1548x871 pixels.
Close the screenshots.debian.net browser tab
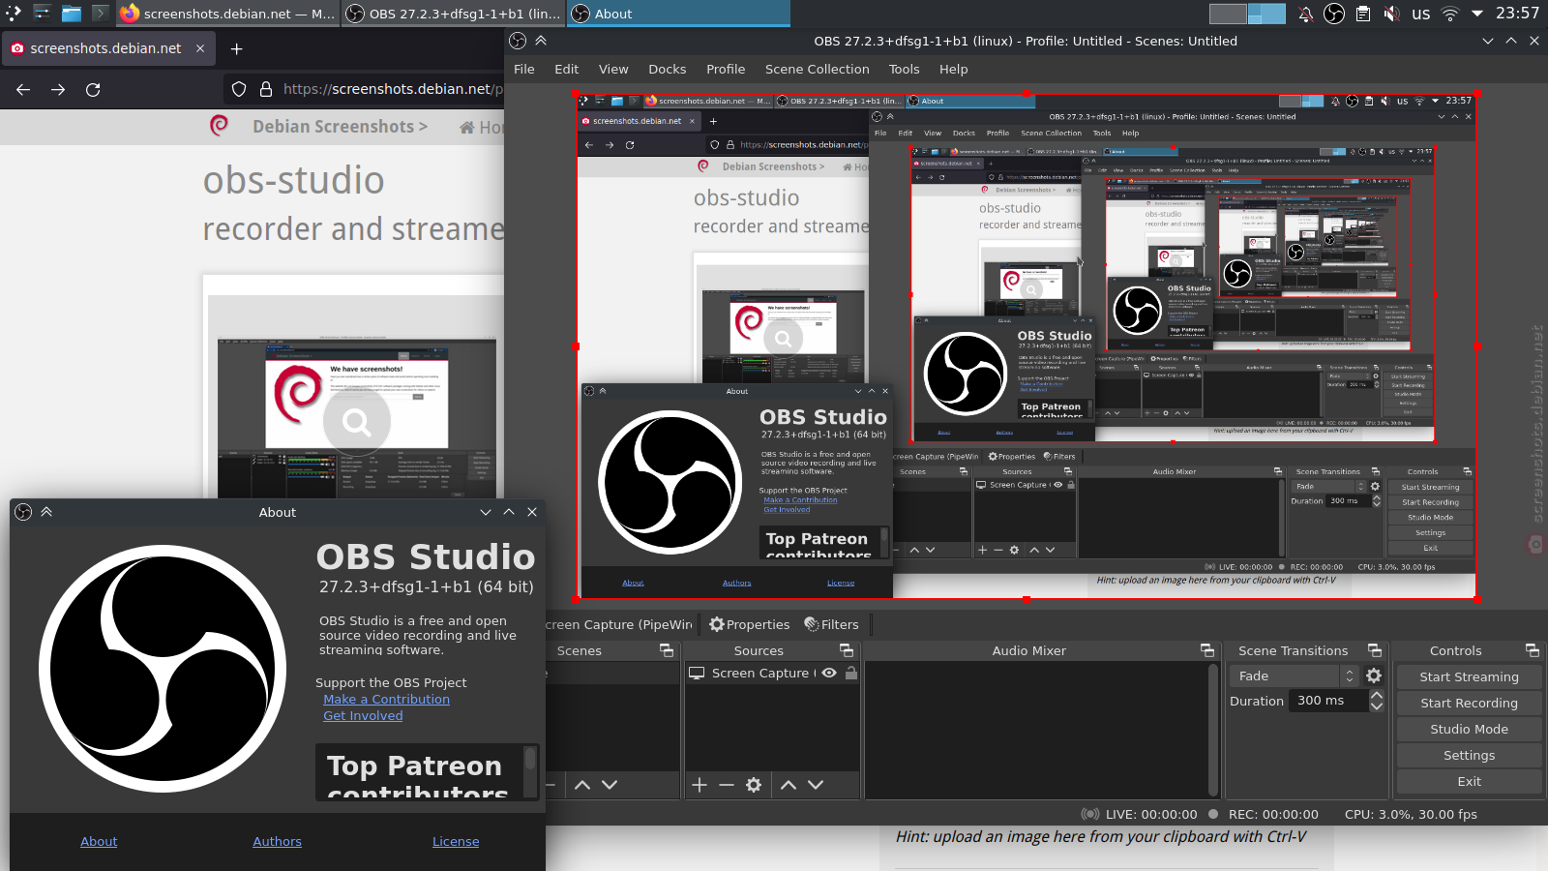coord(200,48)
